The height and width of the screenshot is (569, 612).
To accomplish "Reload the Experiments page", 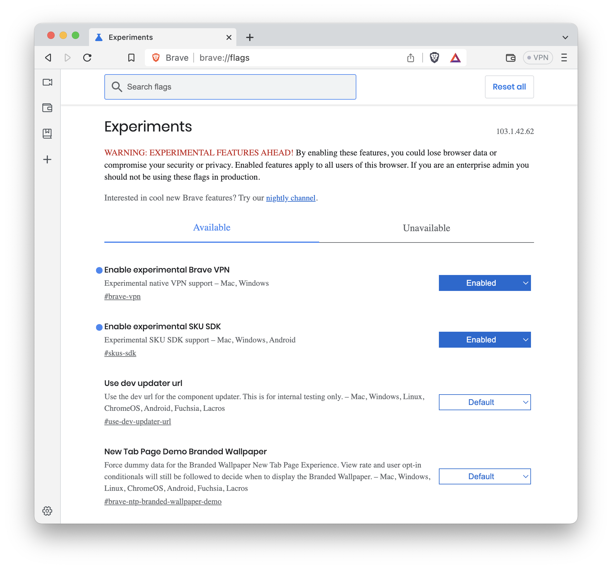I will pos(87,58).
